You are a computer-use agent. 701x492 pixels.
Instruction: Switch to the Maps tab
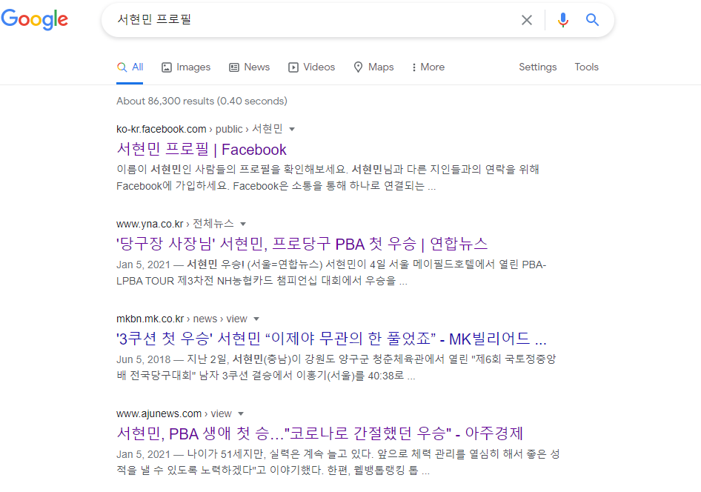(x=373, y=67)
